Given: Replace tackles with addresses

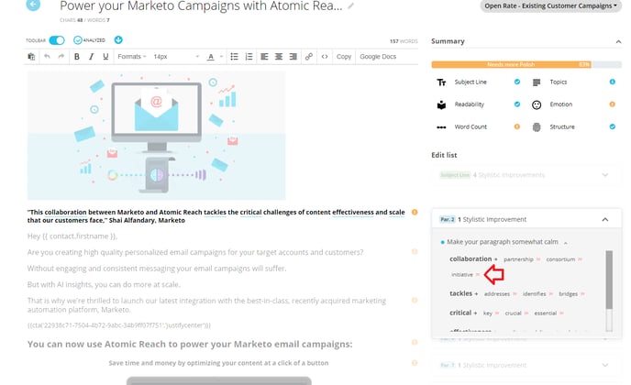Looking at the screenshot, I should tap(497, 294).
